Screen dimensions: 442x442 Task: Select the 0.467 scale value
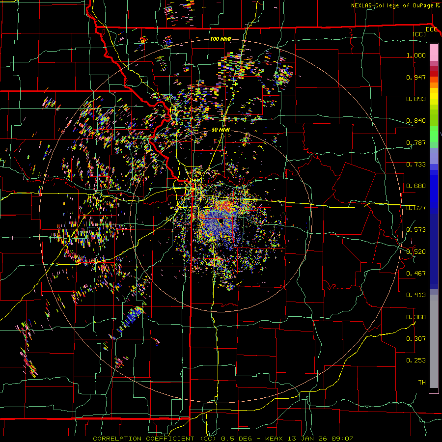click(416, 274)
